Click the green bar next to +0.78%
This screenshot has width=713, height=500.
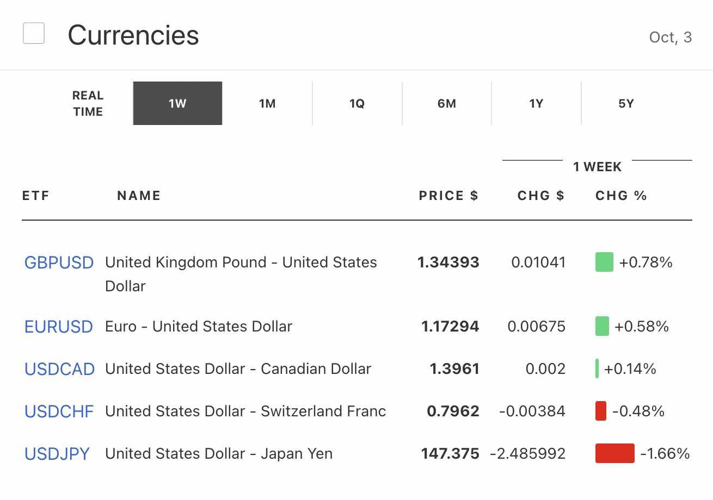pyautogui.click(x=604, y=262)
